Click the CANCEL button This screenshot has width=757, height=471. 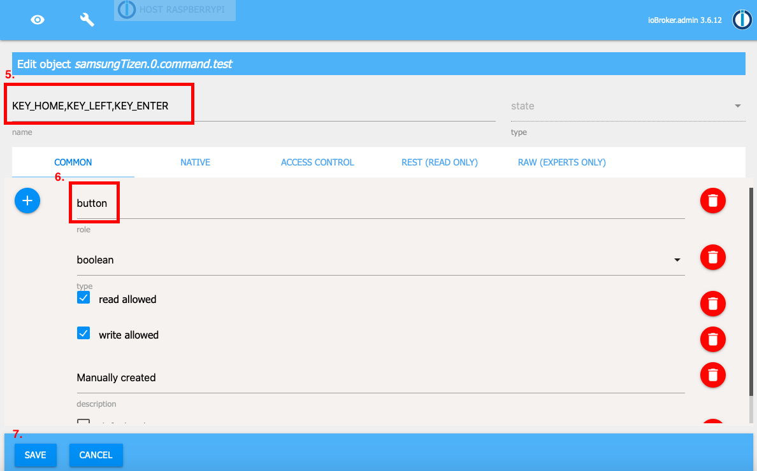[96, 455]
